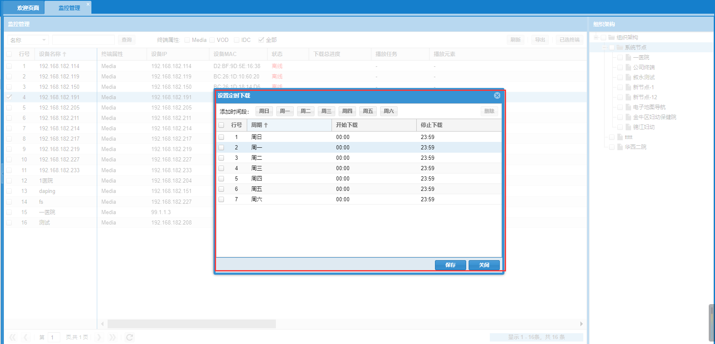Click sort arrow beside 设备名称 header
The height and width of the screenshot is (344, 715).
[x=64, y=54]
